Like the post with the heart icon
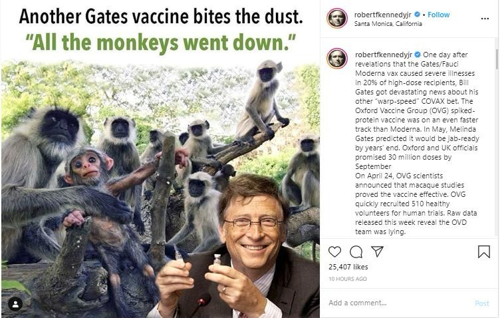 click(335, 251)
